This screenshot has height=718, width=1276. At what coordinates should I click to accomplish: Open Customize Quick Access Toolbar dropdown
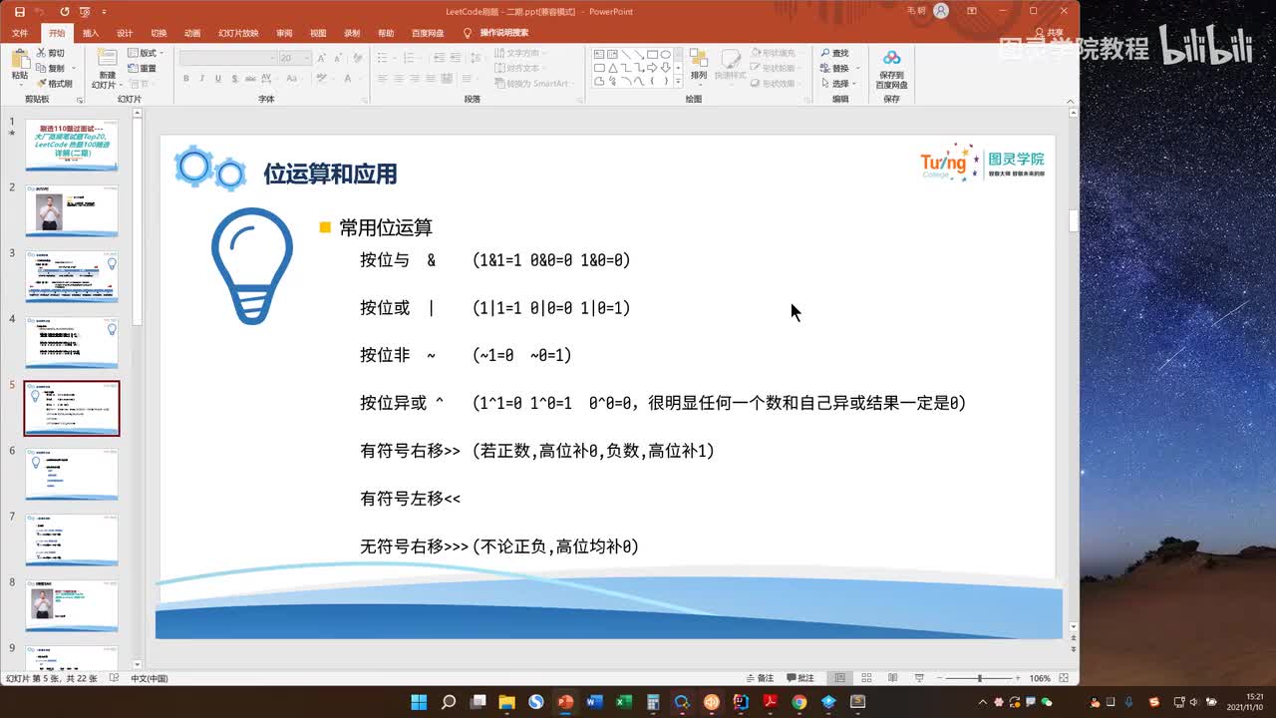coord(104,12)
